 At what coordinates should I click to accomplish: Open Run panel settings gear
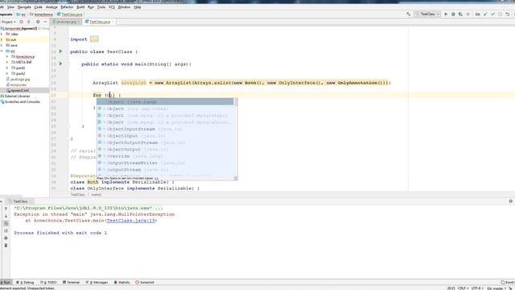click(510, 201)
